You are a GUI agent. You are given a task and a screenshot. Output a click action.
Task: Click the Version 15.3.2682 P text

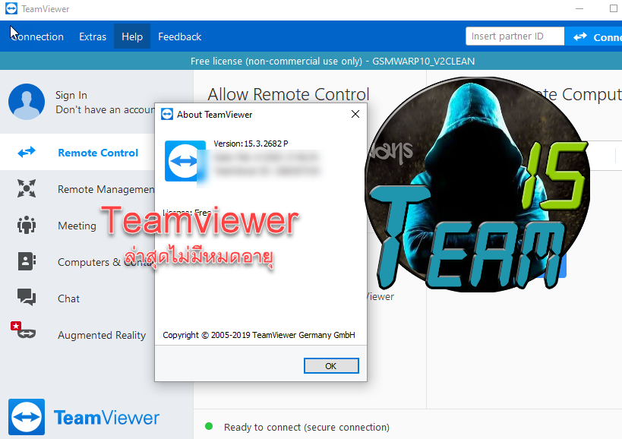coord(251,144)
